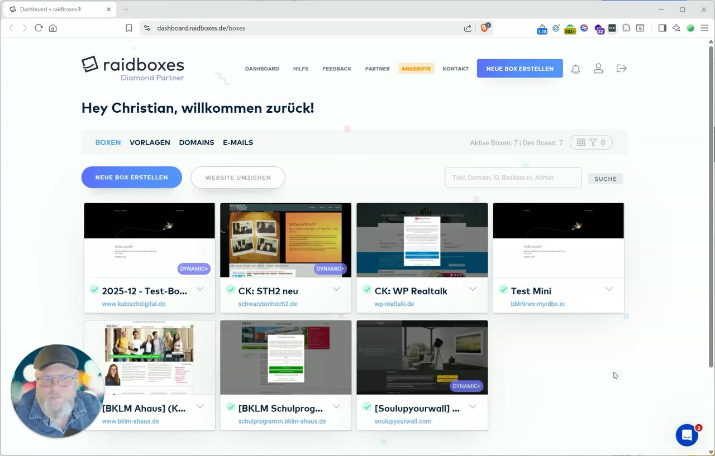
Task: Expand options chevron for CK: STH2 neu
Action: click(x=336, y=289)
